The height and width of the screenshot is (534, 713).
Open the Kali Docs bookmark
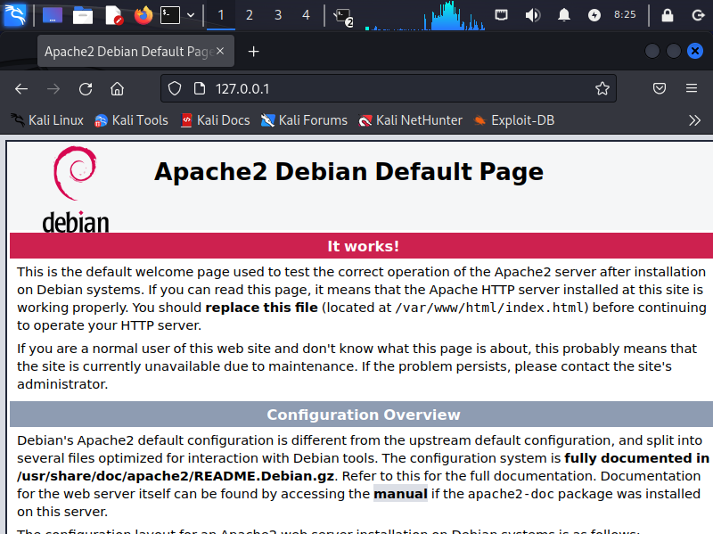(x=216, y=120)
